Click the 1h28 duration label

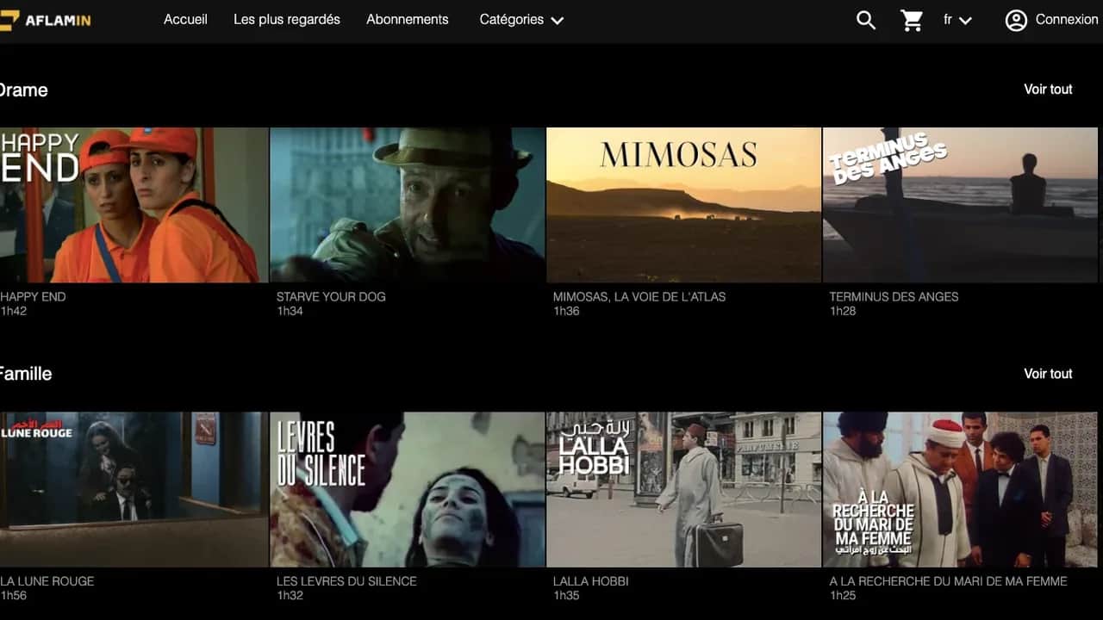click(x=843, y=311)
